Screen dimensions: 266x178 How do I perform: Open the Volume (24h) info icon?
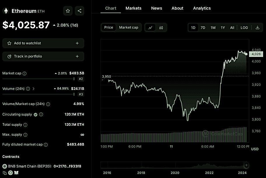[28, 89]
